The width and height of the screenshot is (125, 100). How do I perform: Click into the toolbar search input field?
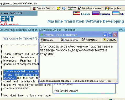[x=15, y=8]
